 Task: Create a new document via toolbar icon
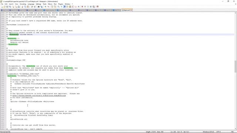(2, 7)
